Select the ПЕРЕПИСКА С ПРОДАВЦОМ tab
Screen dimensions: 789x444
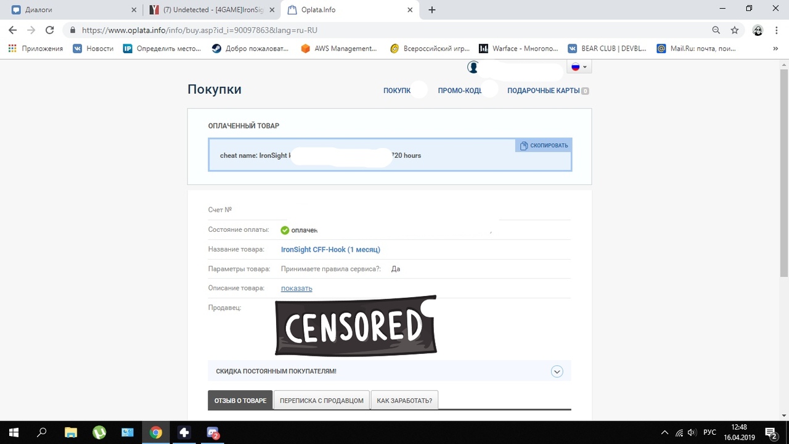tap(322, 400)
